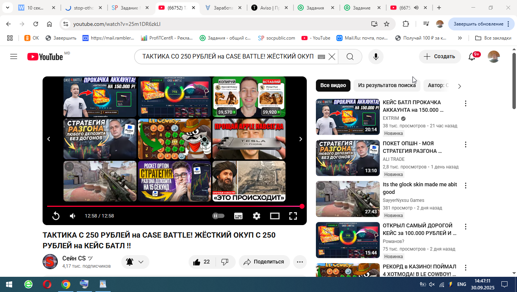Open a new browser tab
Viewport: 517px width, 292px height.
[x=439, y=8]
